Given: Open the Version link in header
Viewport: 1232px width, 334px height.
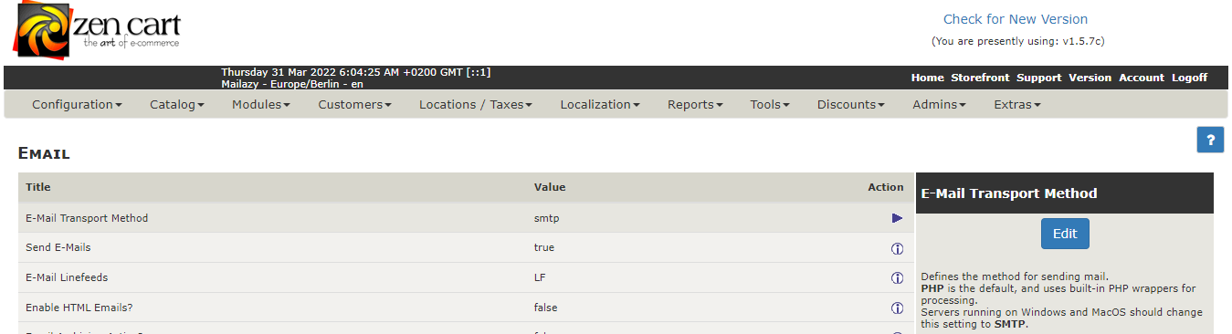Looking at the screenshot, I should 1090,78.
